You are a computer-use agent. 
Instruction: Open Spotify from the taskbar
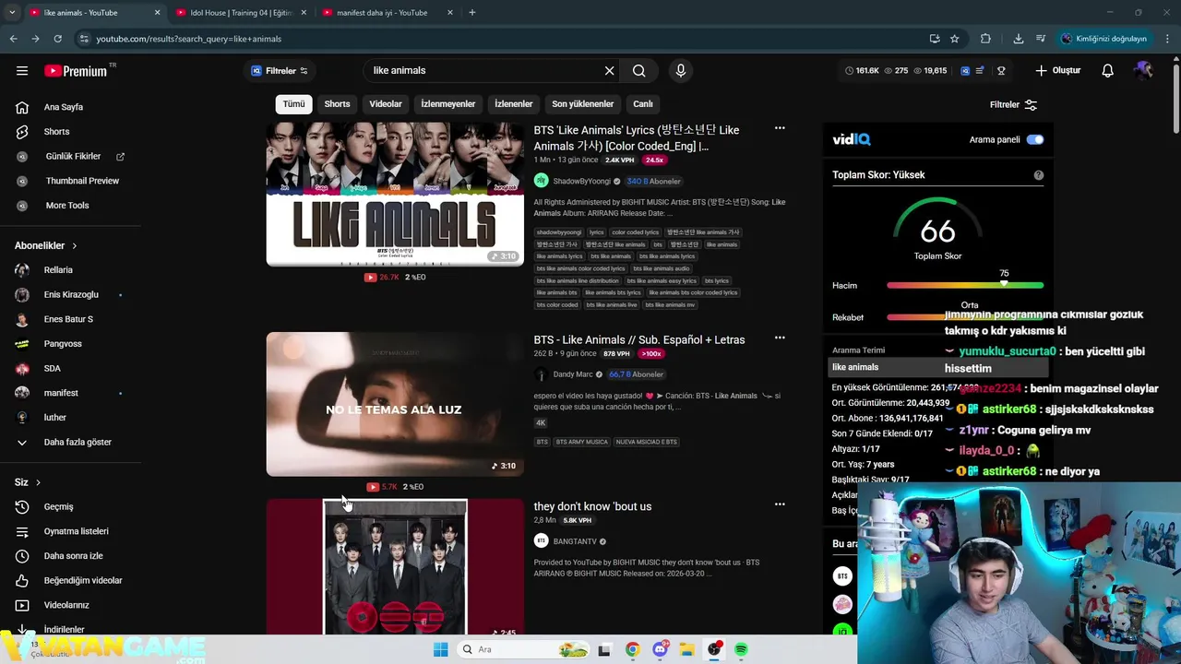(x=742, y=650)
